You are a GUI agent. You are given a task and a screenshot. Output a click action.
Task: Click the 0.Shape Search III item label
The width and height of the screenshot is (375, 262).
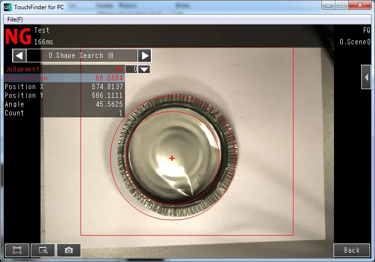point(82,56)
